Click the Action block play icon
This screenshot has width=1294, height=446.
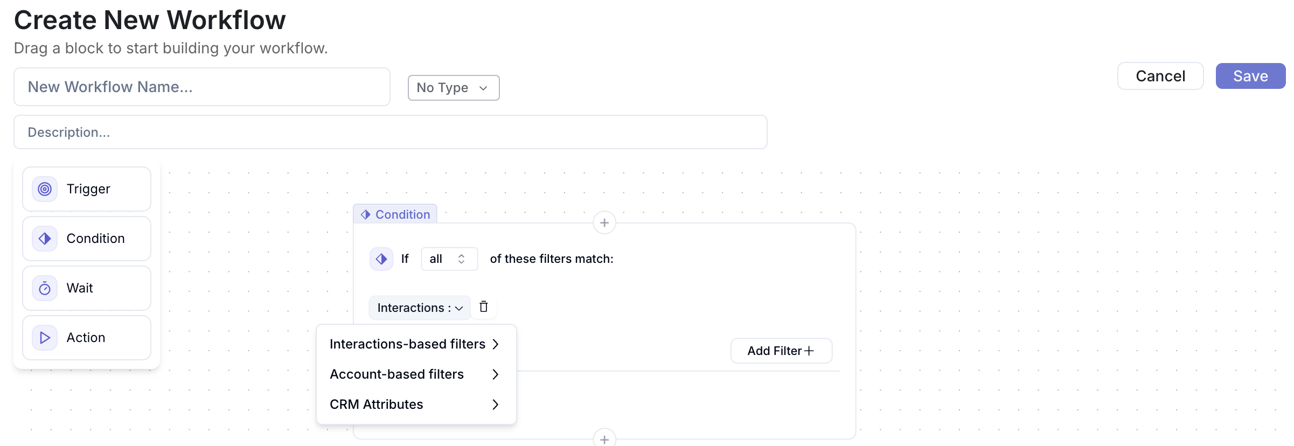pos(45,338)
